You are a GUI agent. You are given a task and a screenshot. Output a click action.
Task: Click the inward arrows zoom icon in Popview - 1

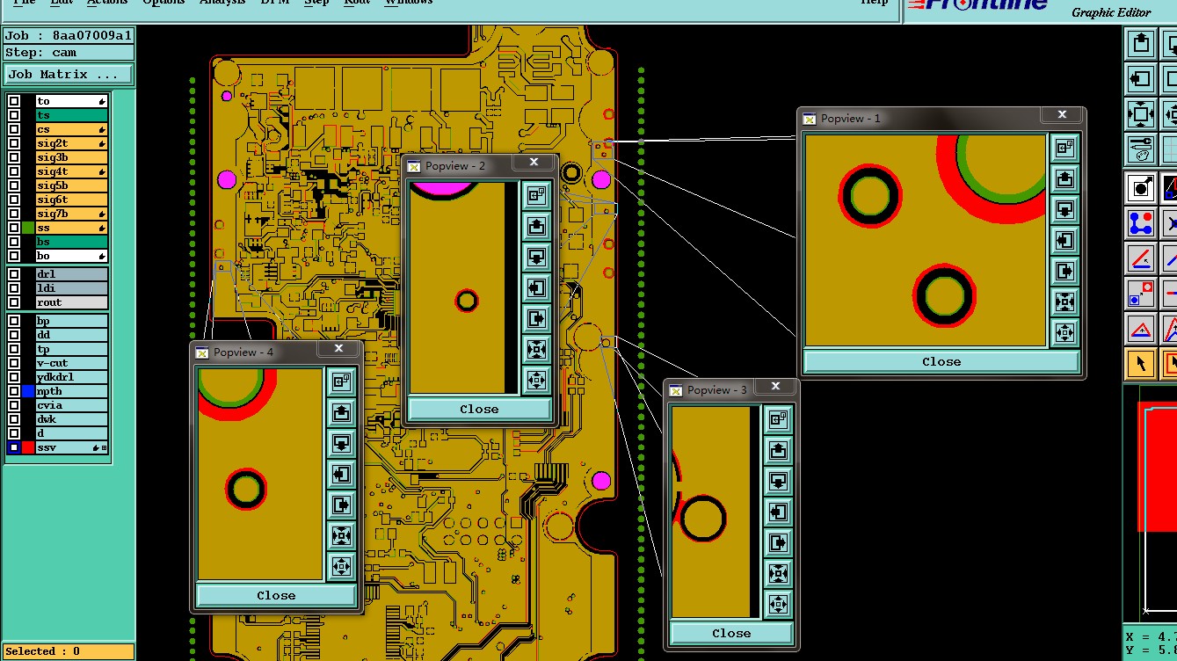click(x=1064, y=301)
